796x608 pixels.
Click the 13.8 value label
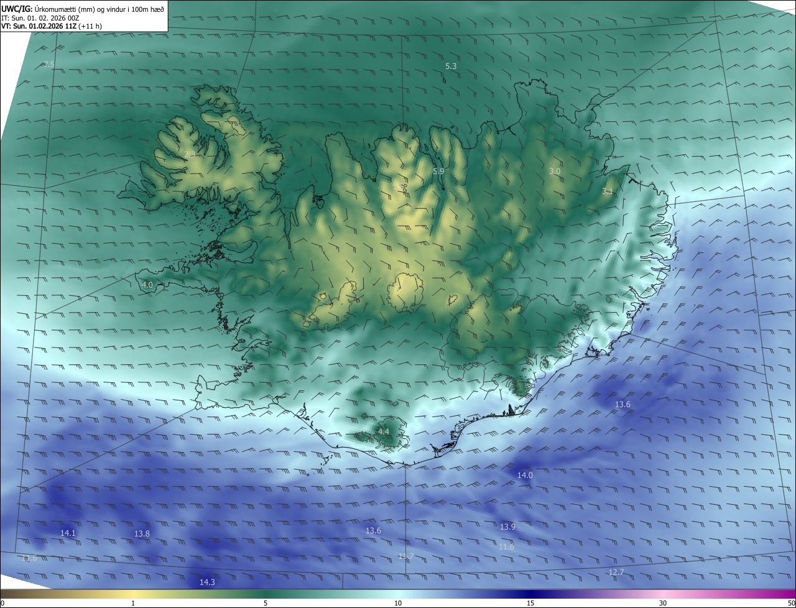point(142,533)
